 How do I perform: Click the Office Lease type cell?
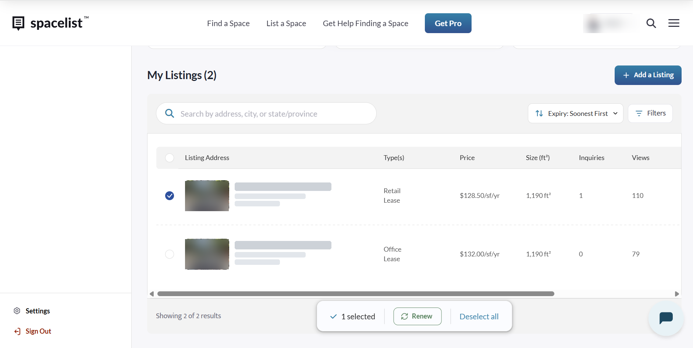[x=392, y=254]
